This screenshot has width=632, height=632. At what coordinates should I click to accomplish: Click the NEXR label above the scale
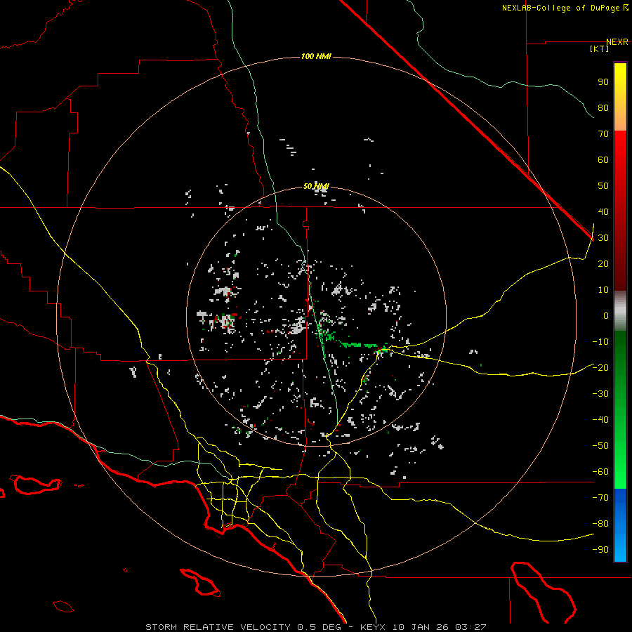point(617,42)
